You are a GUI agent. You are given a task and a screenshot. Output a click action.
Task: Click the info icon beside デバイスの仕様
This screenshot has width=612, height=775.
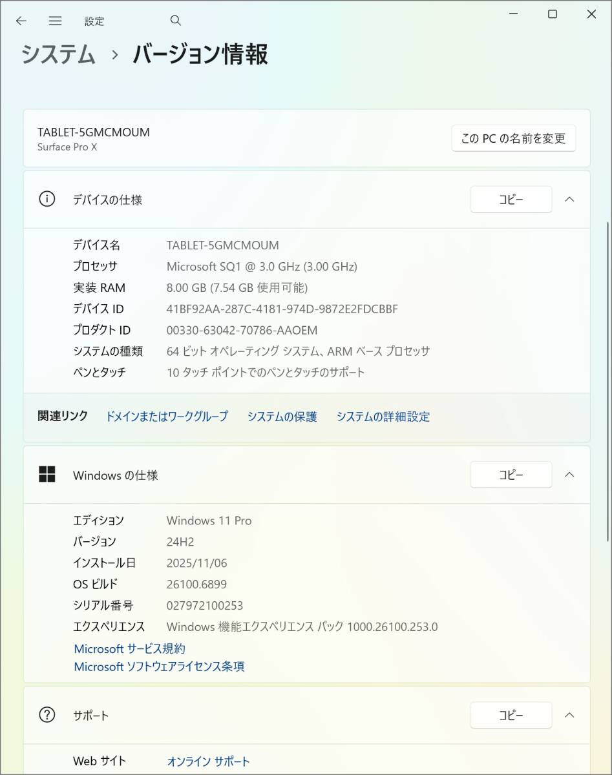tap(46, 199)
